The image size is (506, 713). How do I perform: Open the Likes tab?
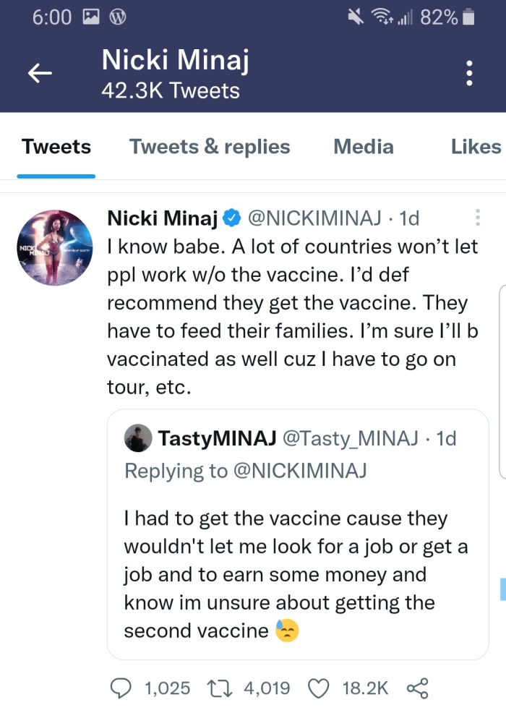point(476,147)
